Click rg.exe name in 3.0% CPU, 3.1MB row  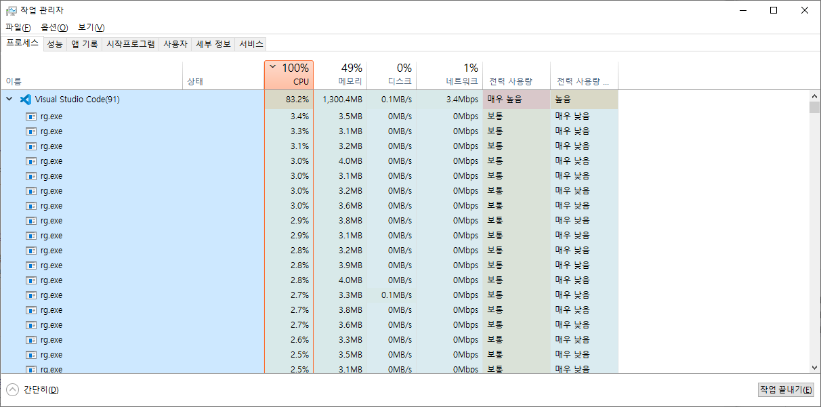tap(51, 175)
